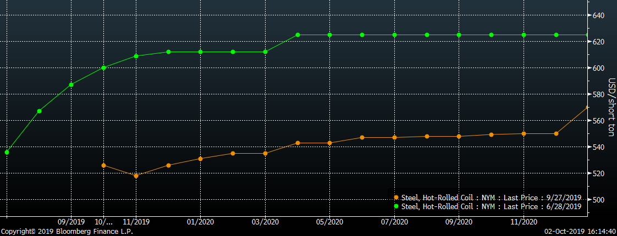Select legend entry with Last Price 9/27/2019
This screenshot has width=617, height=236.
(487, 198)
